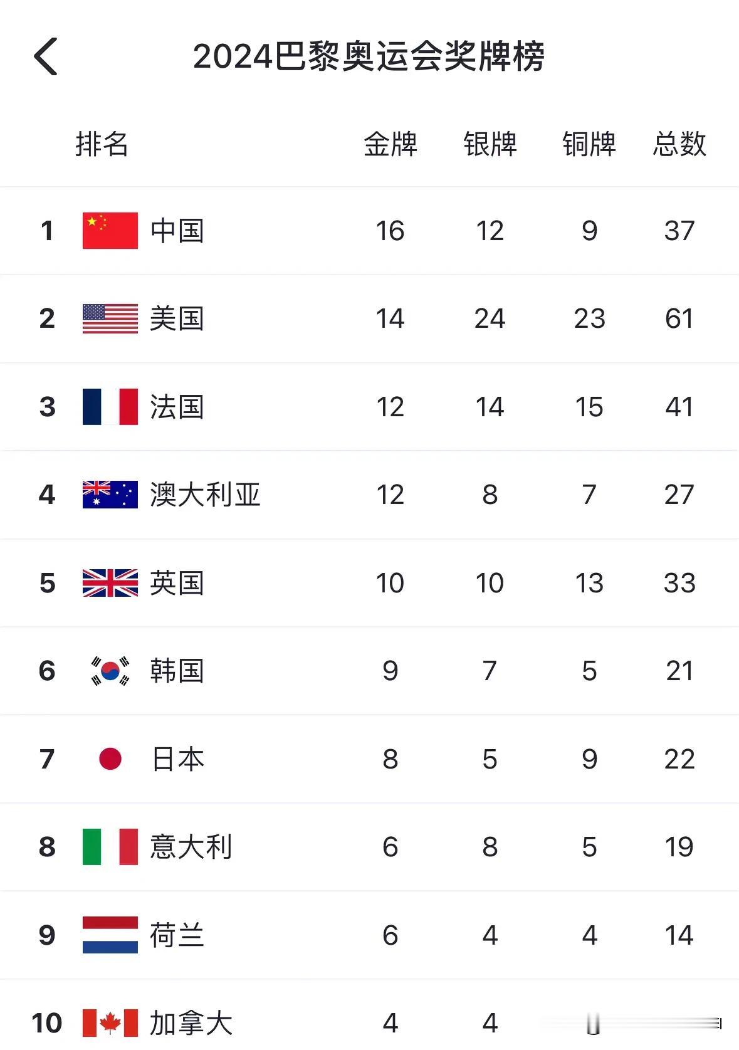Viewport: 739px width, 1050px height.
Task: Open the 澳大利亚 country name
Action: [x=205, y=495]
